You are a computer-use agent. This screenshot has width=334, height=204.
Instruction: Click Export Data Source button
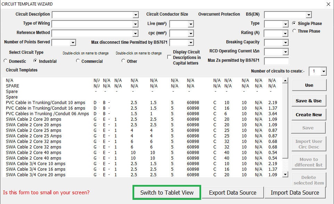coord(232,193)
